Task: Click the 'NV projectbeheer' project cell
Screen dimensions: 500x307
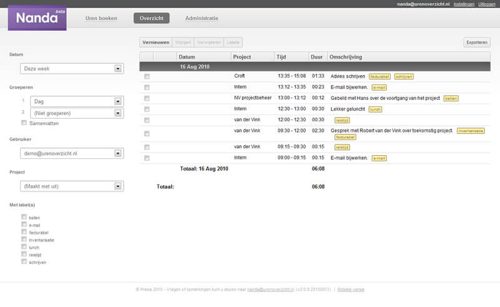Action: coord(253,98)
